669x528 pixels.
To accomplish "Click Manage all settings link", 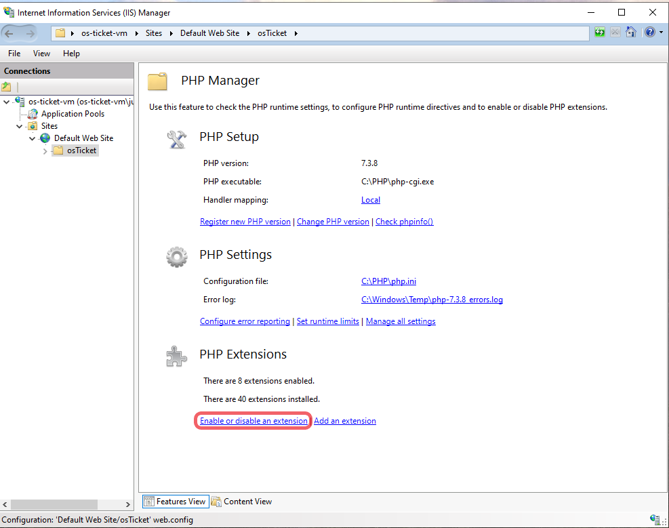I will pos(400,321).
